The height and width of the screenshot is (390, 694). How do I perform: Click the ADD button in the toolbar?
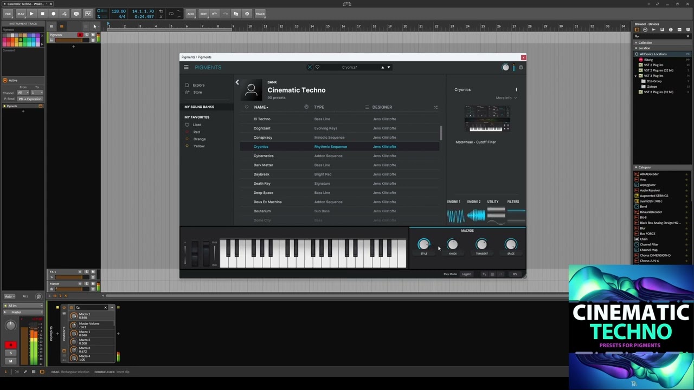coord(190,14)
